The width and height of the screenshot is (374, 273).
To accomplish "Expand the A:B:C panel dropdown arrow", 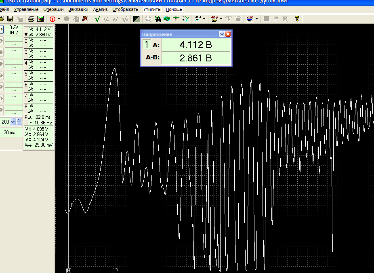I will point(256,19).
